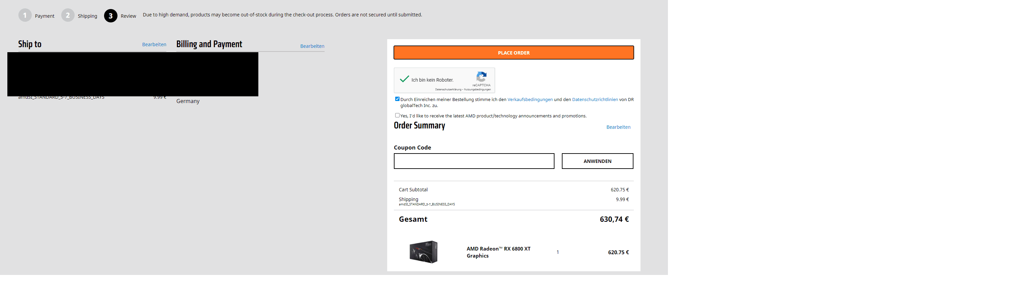Edit Order Summary via Bearbeiten
1028x289 pixels.
pyautogui.click(x=618, y=127)
